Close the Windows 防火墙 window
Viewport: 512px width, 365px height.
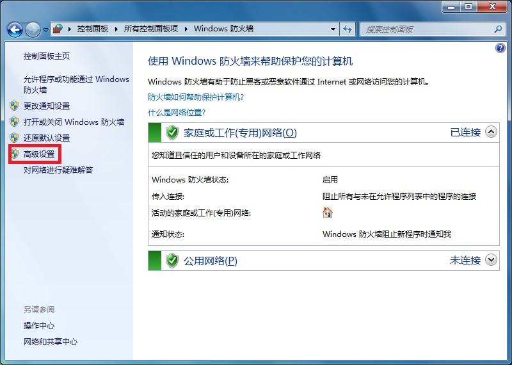(x=492, y=6)
